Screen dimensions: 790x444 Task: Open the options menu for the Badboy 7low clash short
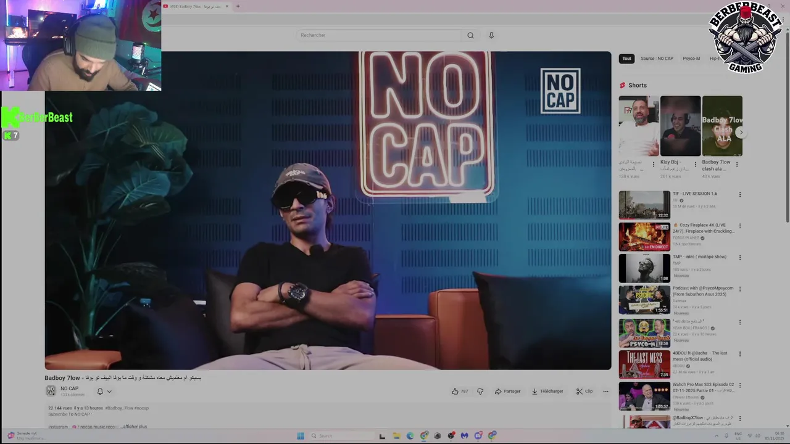click(737, 165)
